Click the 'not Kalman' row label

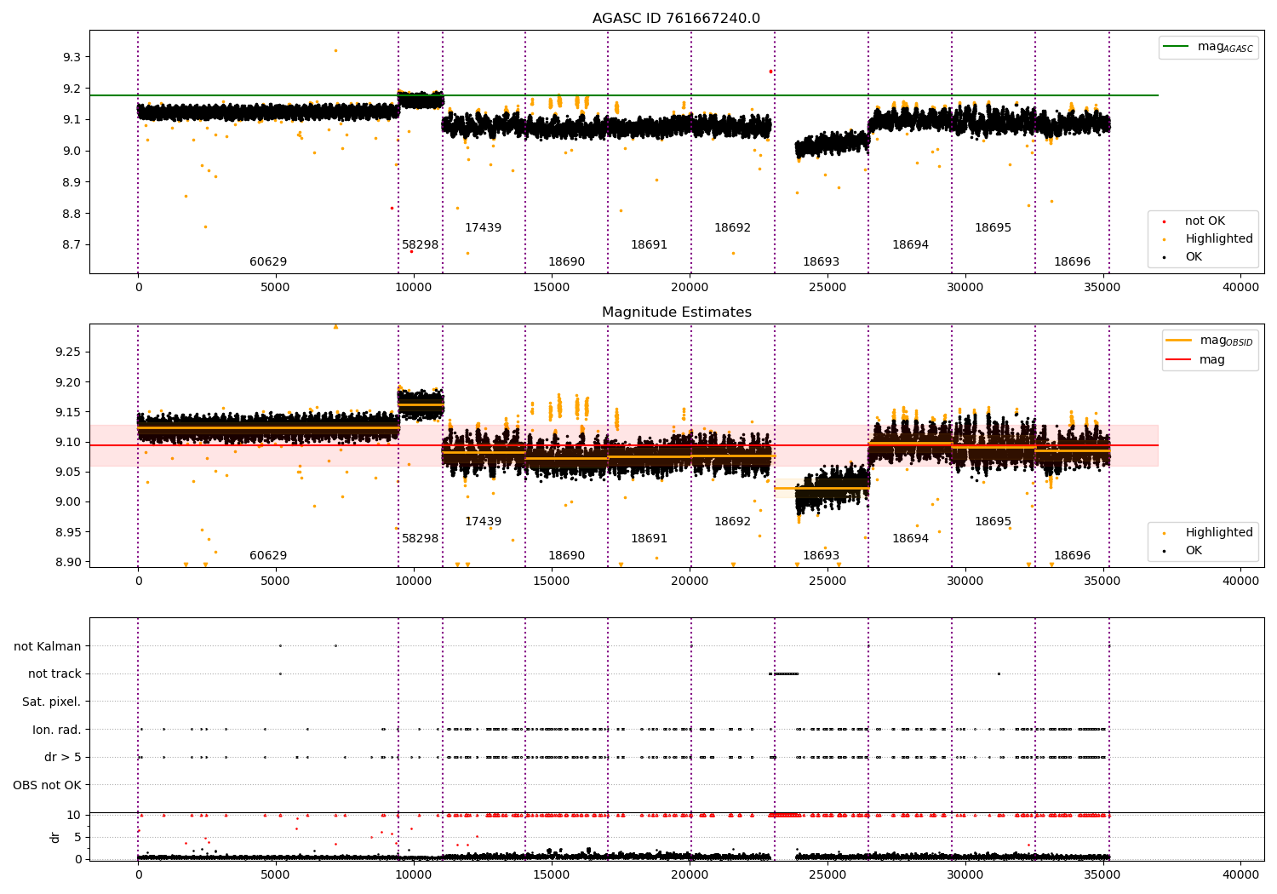tap(48, 646)
